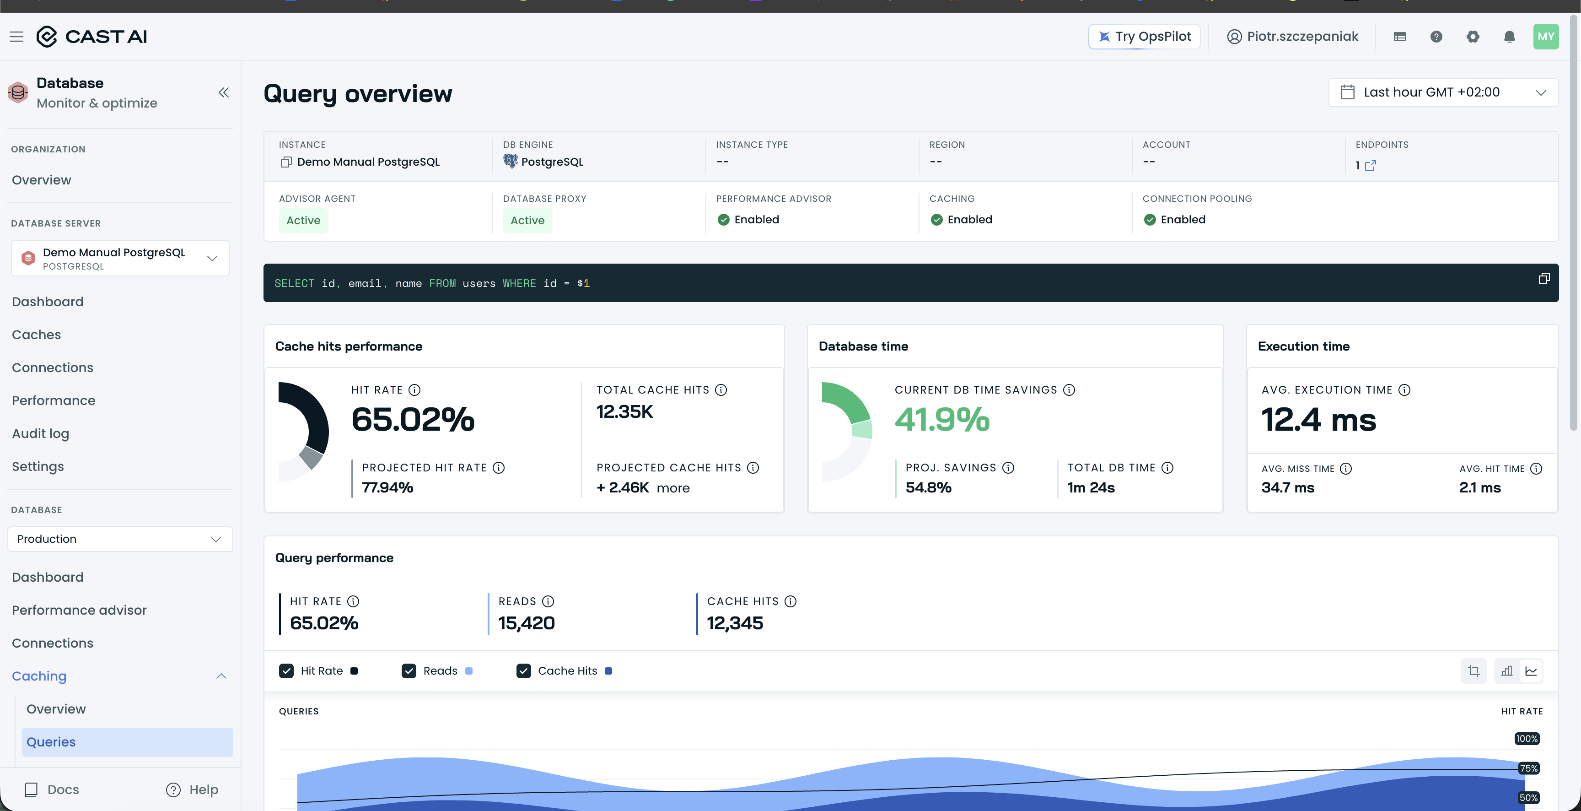Copy instance name icon beside Demo Manual PostgreSQL
The width and height of the screenshot is (1581, 811).
point(285,162)
